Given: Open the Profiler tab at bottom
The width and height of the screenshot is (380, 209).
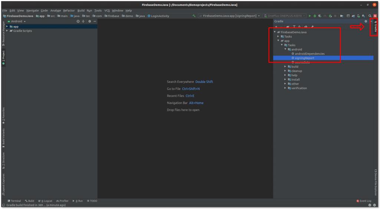Looking at the screenshot, I should tap(62, 201).
